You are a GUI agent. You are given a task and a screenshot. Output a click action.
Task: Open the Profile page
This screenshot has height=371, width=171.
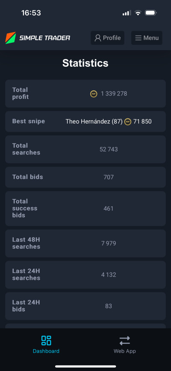[108, 38]
